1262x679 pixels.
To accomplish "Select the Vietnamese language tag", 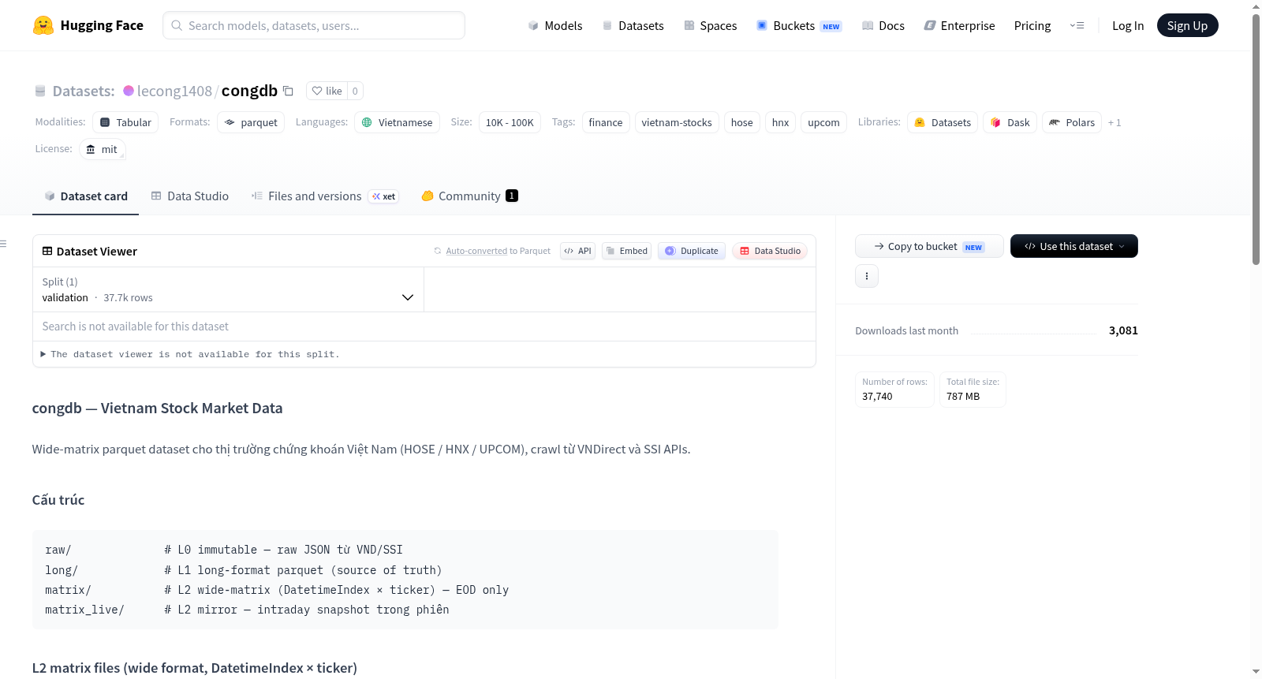I will coord(397,122).
